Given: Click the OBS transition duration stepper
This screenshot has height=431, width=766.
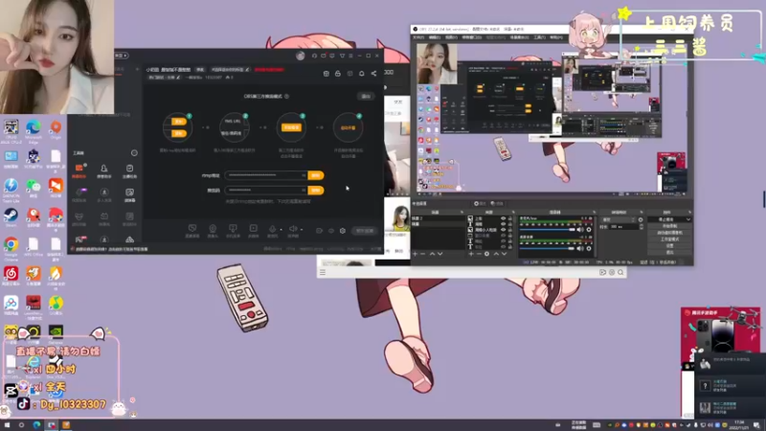Looking at the screenshot, I should (x=641, y=227).
